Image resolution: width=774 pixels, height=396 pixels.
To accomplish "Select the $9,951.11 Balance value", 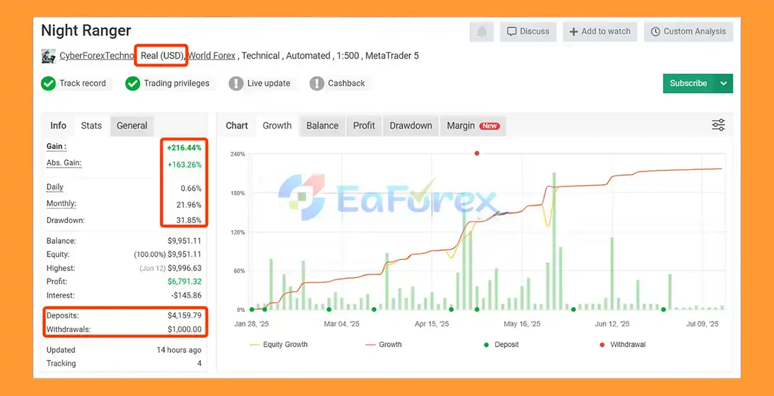I will tap(184, 241).
